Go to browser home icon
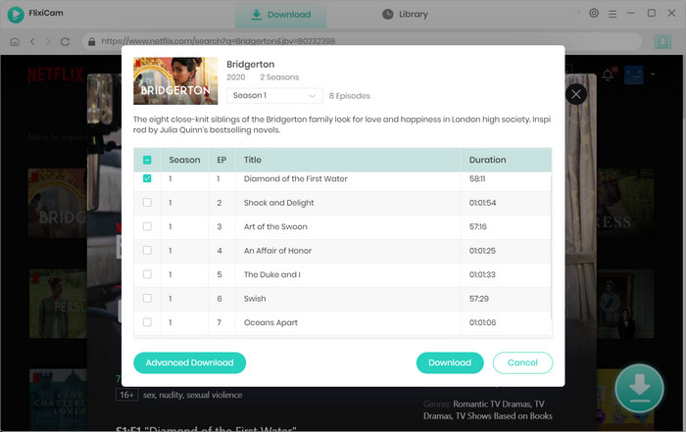This screenshot has height=432, width=686. pos(15,41)
